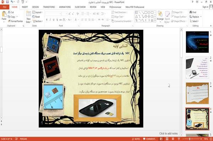This screenshot has width=213, height=141.
Task: Toggle Strikethrough formatting
Action: pos(60,20)
